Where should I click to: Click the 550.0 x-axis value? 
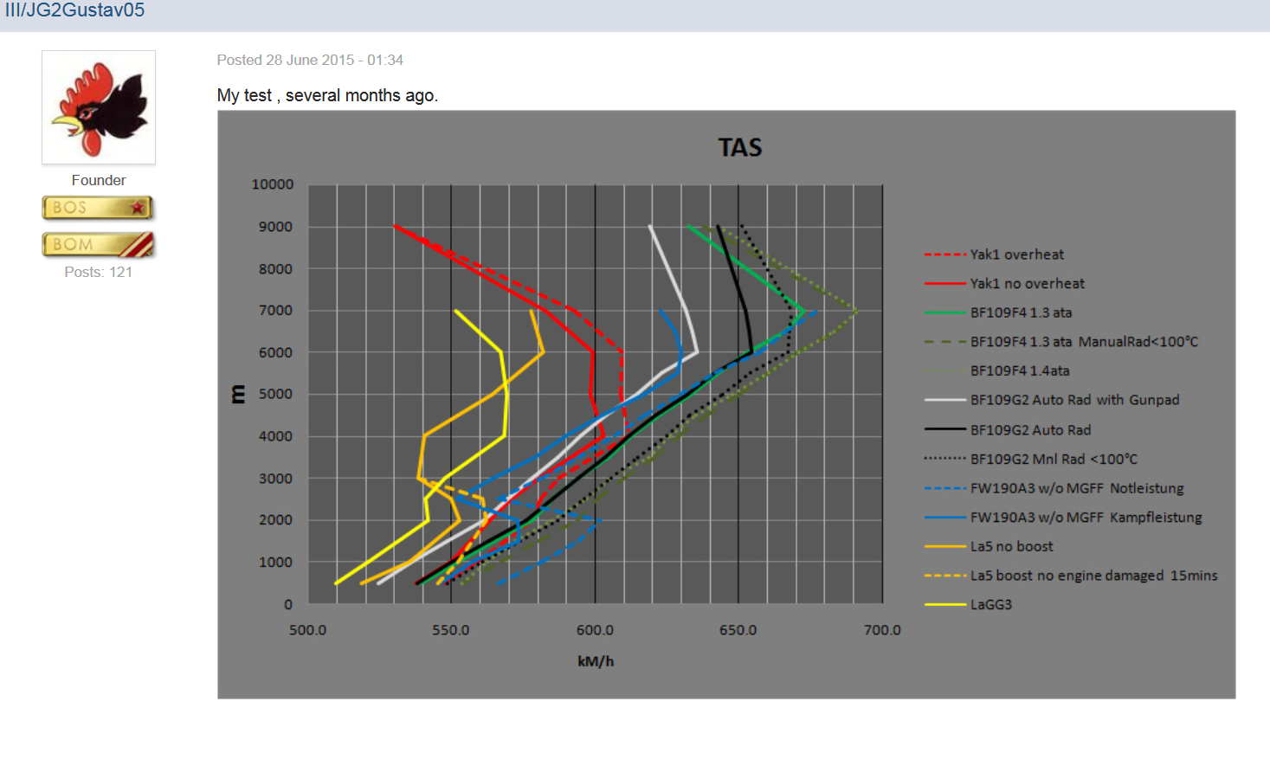click(x=451, y=630)
